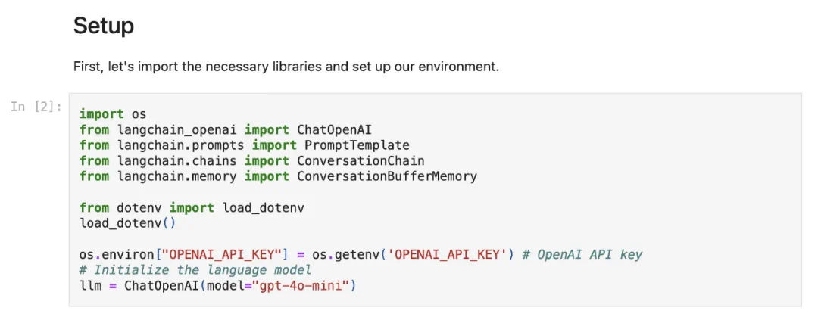Click the load_dotenv() call line
Viewport: 818px width, 317px height.
(127, 223)
